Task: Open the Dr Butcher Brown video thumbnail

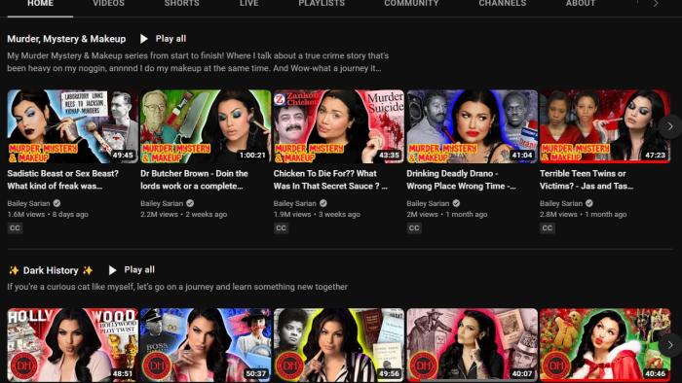Action: [206, 126]
